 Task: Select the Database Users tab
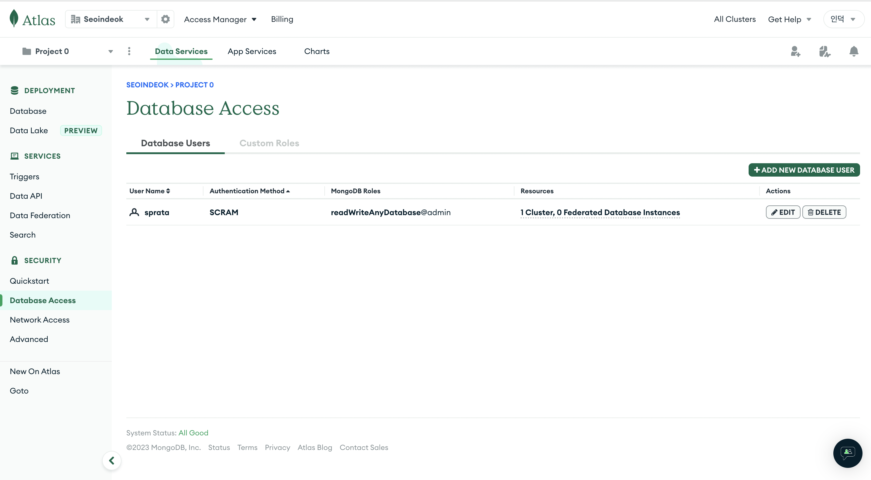[x=176, y=143]
